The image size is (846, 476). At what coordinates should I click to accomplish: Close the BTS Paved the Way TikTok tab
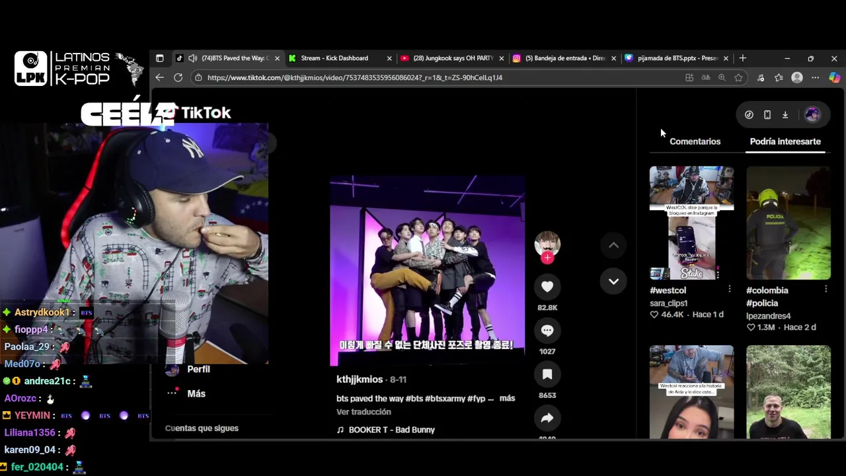tap(277, 58)
